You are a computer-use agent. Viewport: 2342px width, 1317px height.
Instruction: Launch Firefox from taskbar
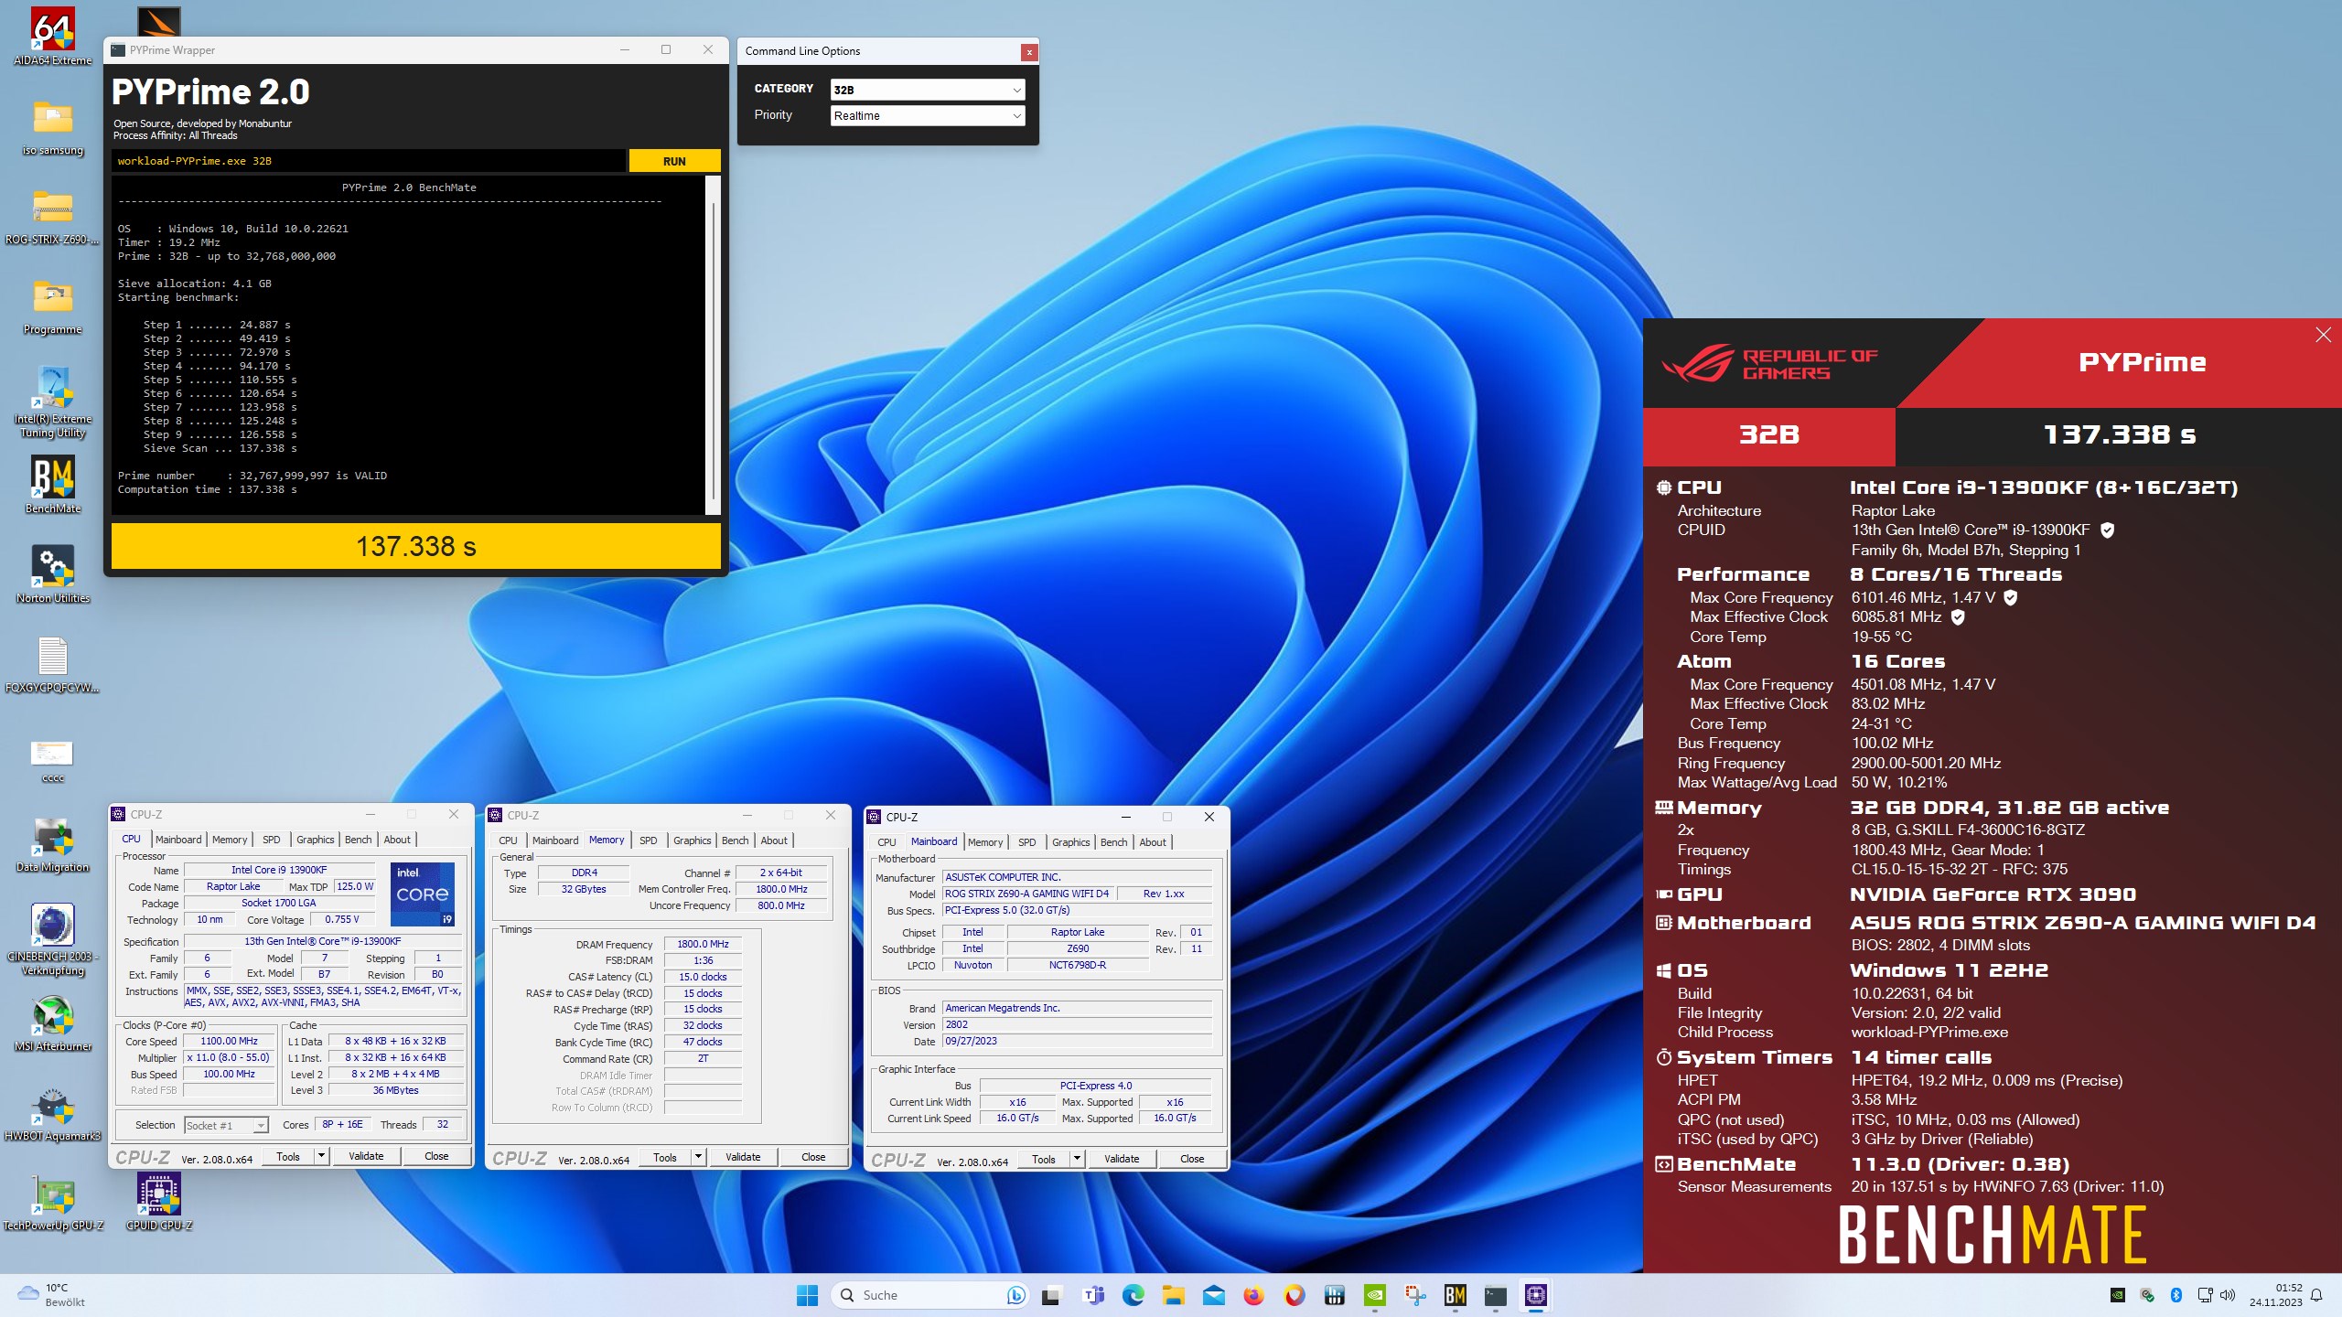coord(1253,1295)
